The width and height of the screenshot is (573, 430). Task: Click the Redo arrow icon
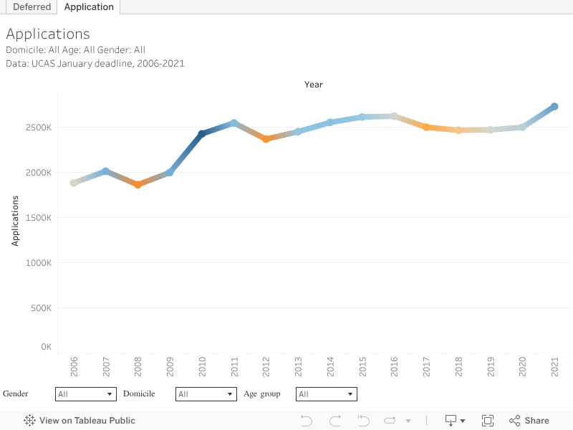tap(335, 421)
